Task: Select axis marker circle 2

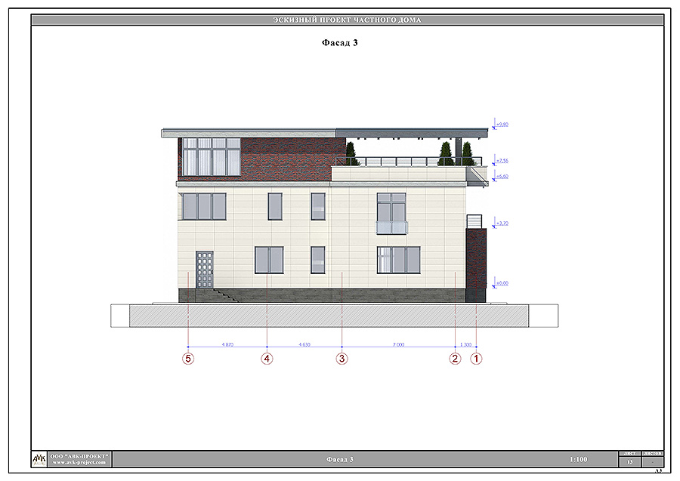Action: tap(455, 359)
